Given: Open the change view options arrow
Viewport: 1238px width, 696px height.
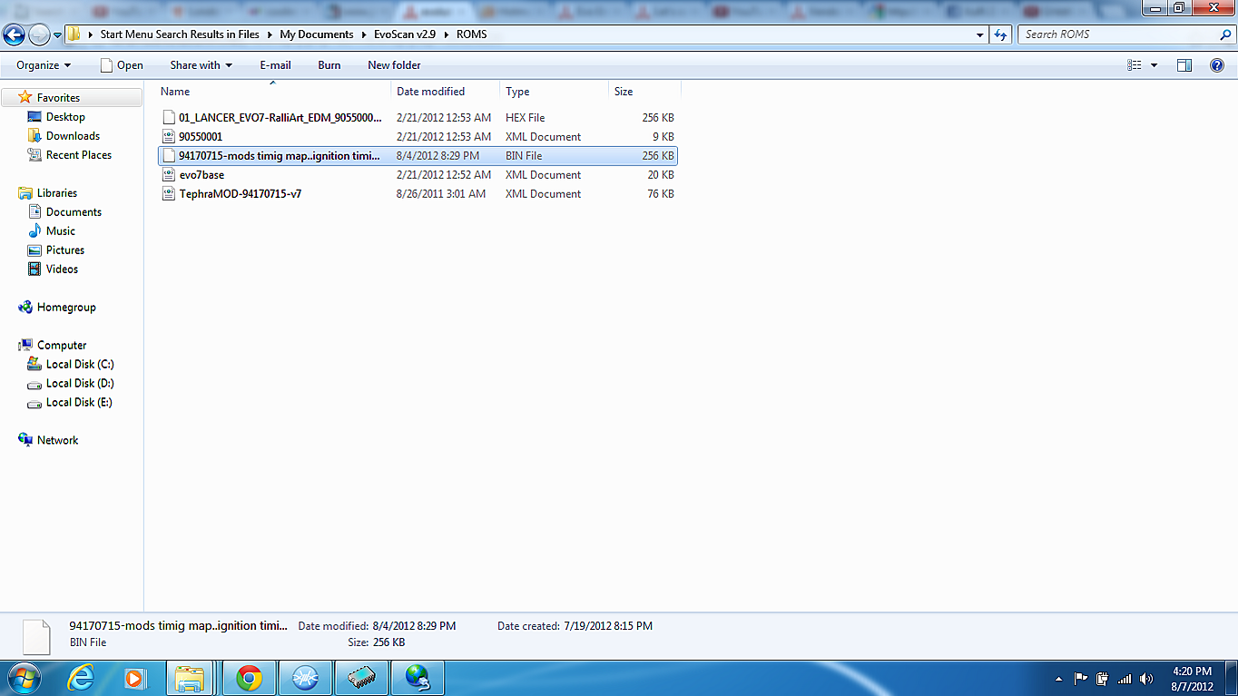Looking at the screenshot, I should 1154,65.
